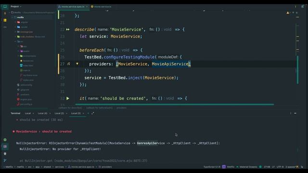Select the Local (3) terminal tab
The height and width of the screenshot is (173, 308).
tap(76, 113)
